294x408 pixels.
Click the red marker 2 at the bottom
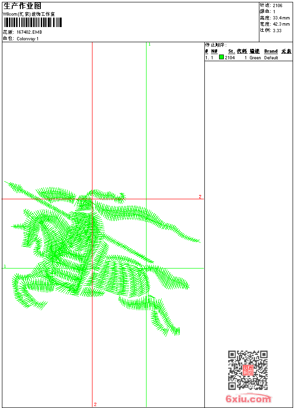point(95,404)
